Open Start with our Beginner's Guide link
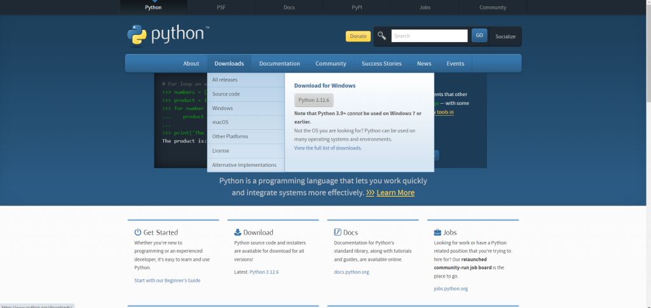 [167, 281]
